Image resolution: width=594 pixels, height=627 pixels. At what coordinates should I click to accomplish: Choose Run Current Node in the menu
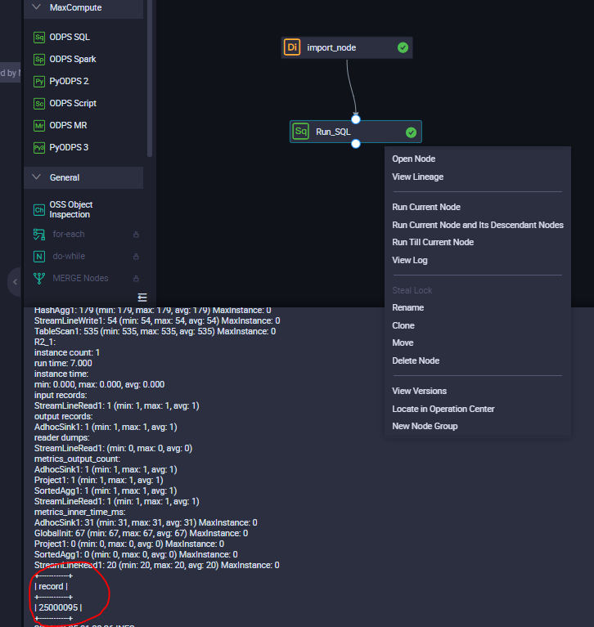[x=426, y=207]
